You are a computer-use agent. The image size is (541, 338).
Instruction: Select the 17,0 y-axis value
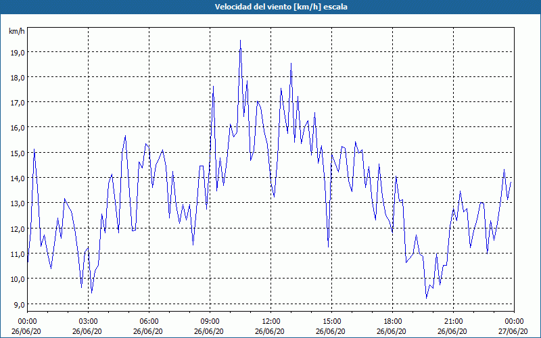[x=18, y=103]
